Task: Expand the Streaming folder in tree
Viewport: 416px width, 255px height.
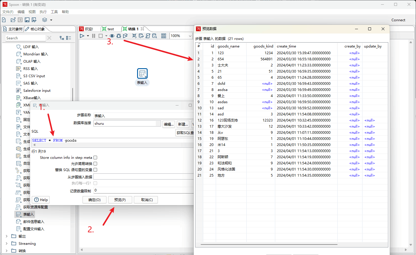Action: 7,243
